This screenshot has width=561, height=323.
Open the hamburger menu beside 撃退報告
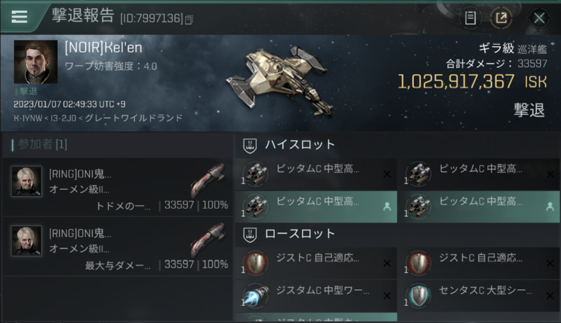click(20, 17)
